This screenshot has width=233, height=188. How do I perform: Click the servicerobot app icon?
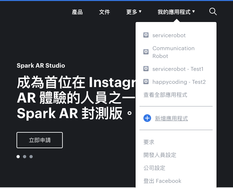(x=146, y=35)
